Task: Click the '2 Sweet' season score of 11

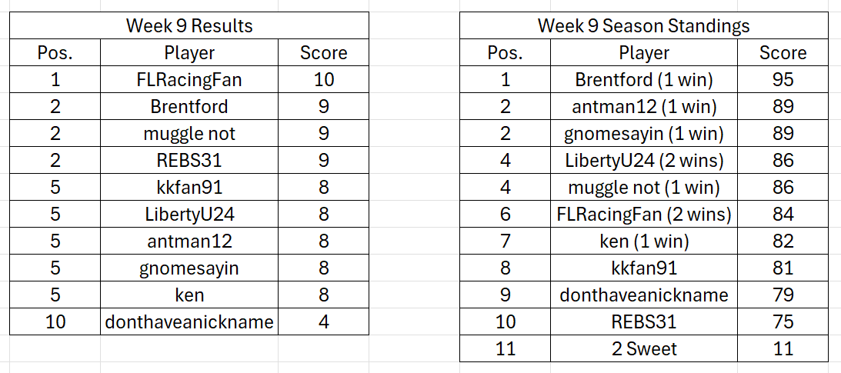Action: pos(783,348)
